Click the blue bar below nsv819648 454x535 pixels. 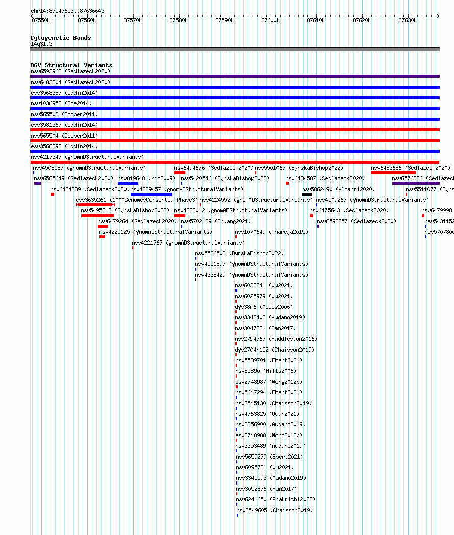pyautogui.click(x=128, y=183)
